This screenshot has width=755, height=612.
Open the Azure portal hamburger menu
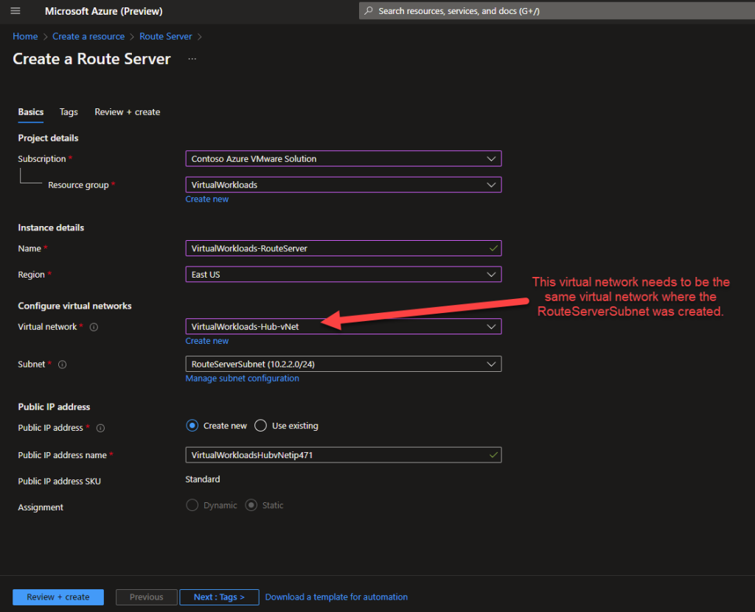click(x=16, y=10)
